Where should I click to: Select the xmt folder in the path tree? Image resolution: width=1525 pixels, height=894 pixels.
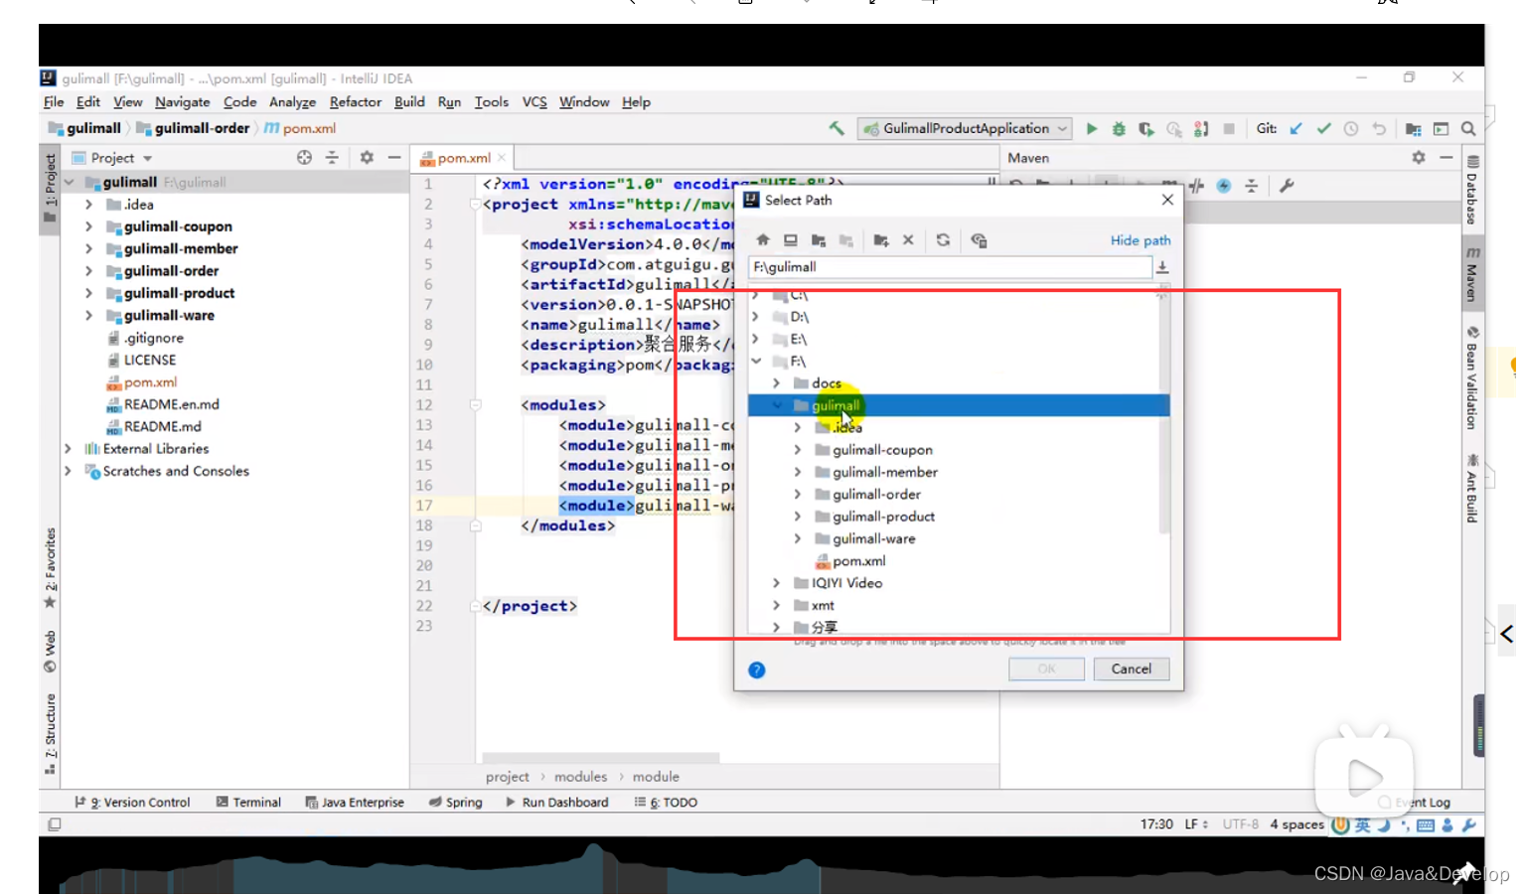click(x=823, y=606)
